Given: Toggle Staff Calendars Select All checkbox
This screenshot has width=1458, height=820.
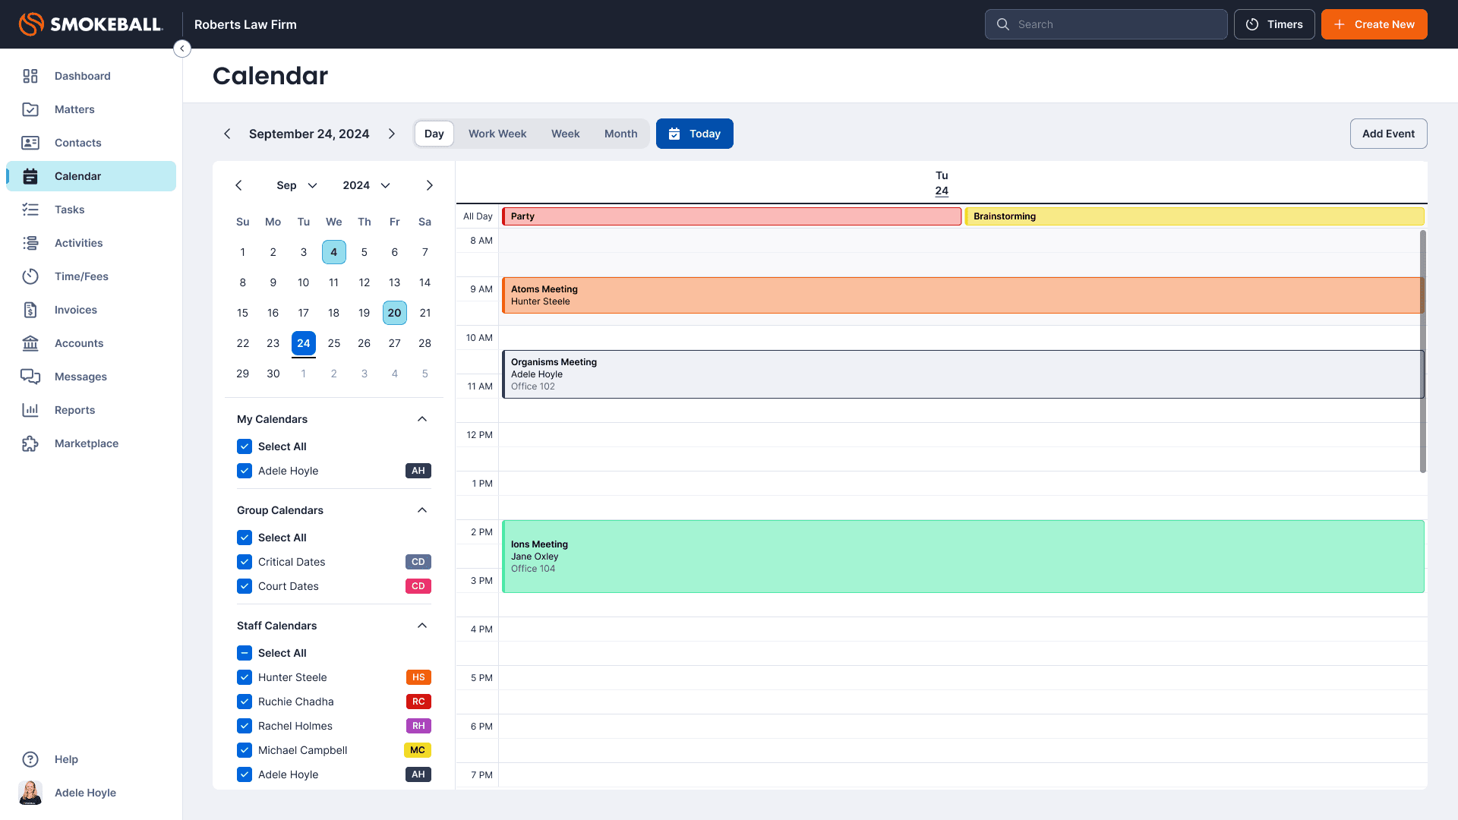Looking at the screenshot, I should (x=245, y=653).
